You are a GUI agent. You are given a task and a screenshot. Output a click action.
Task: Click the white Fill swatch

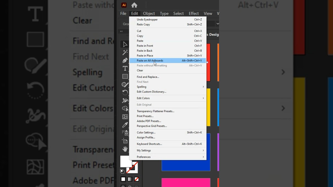(126, 161)
